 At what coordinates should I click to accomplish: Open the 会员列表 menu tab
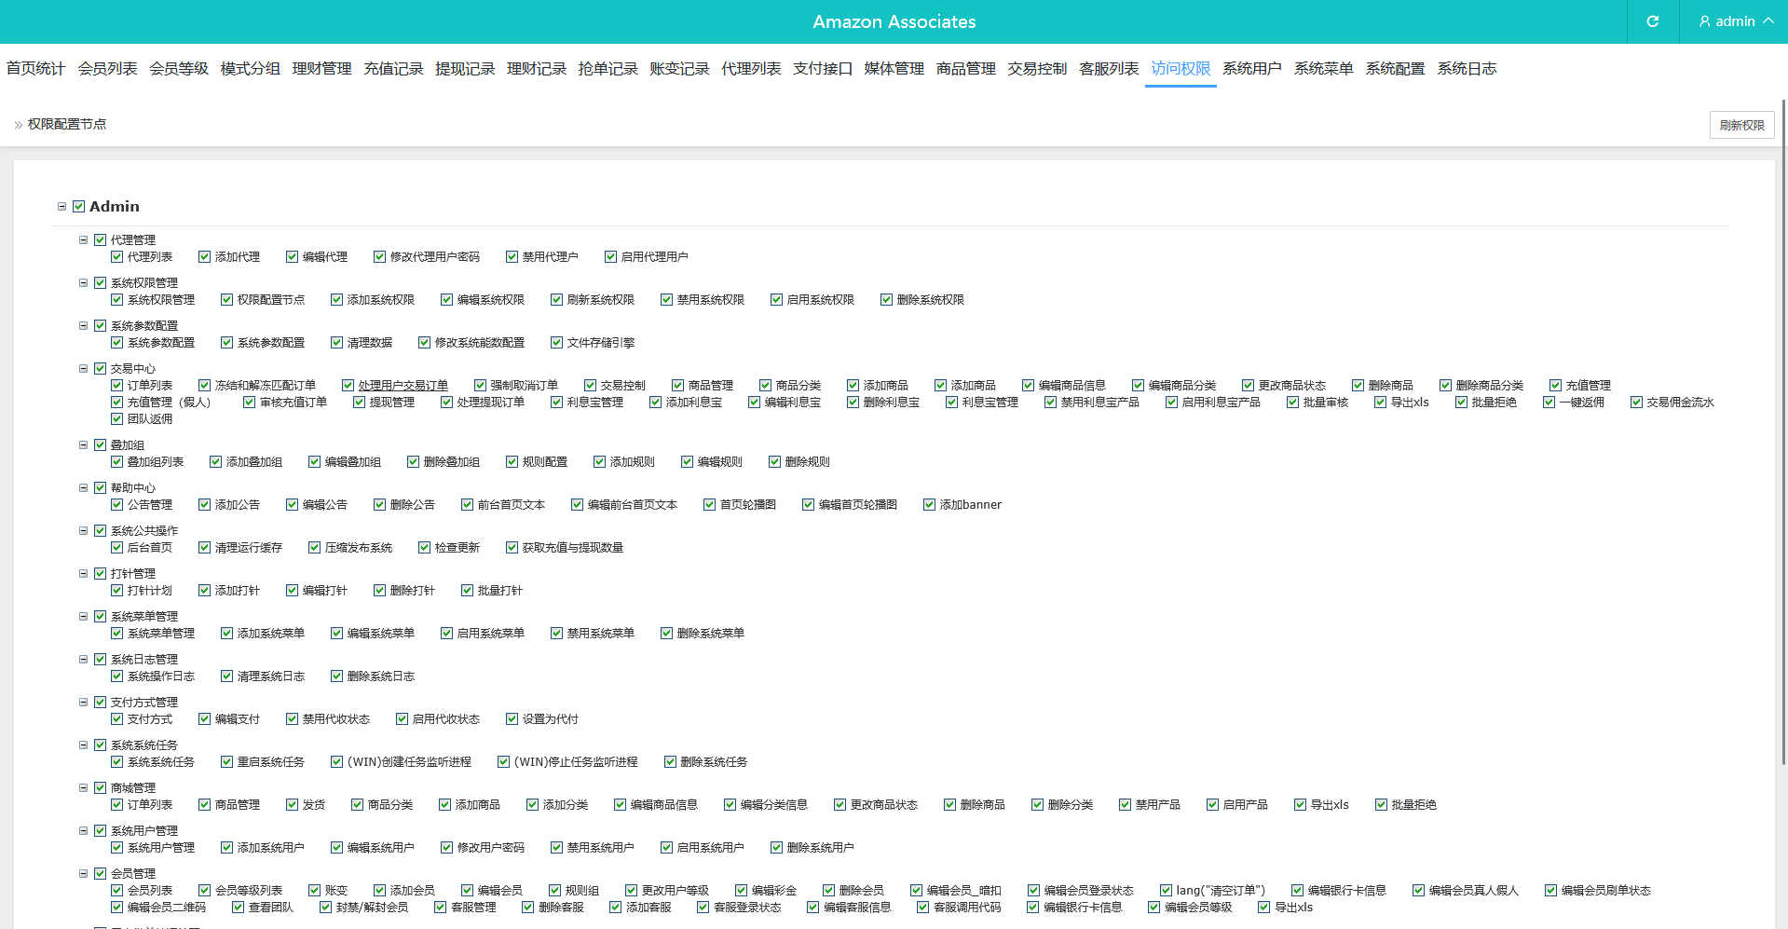tap(107, 69)
